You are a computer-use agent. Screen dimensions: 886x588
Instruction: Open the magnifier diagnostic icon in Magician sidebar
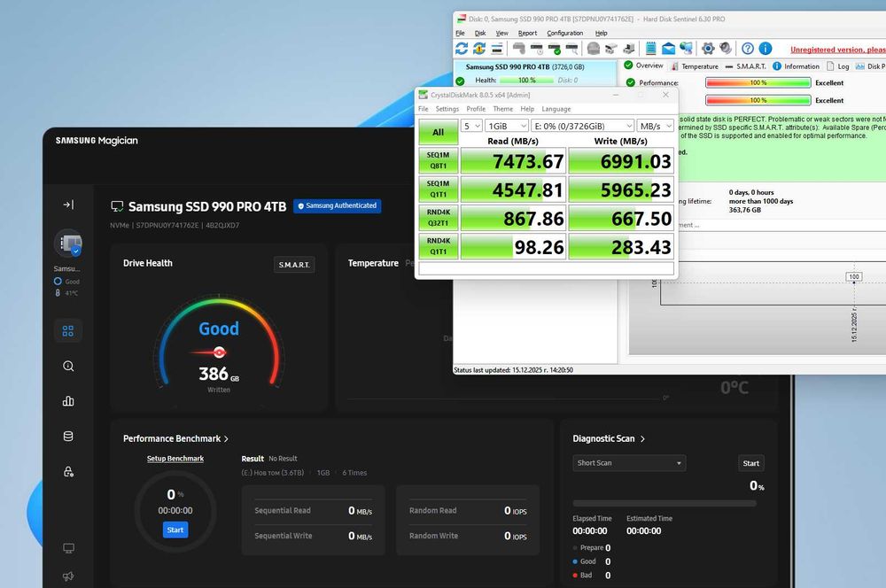pos(68,366)
